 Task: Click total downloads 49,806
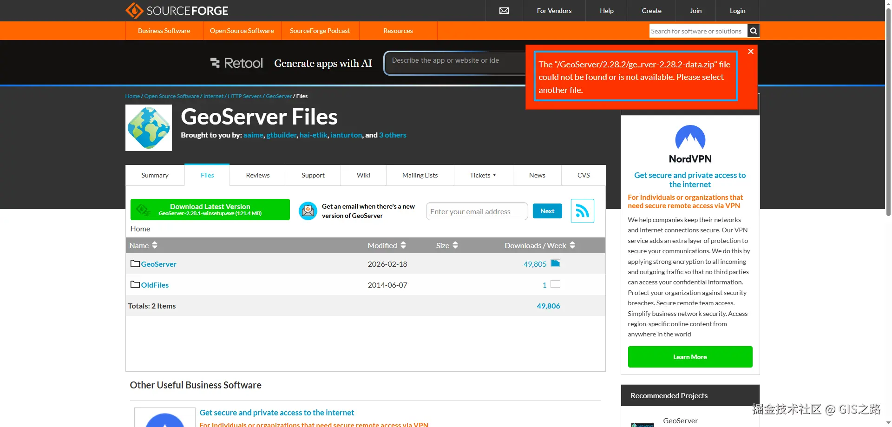(548, 306)
